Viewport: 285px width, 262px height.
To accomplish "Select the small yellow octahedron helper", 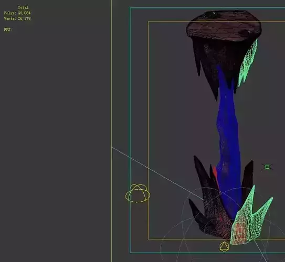I will click(x=224, y=247).
